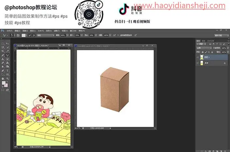Toggle tablet pressure control icon
230x152 pixels.
click(x=135, y=35)
